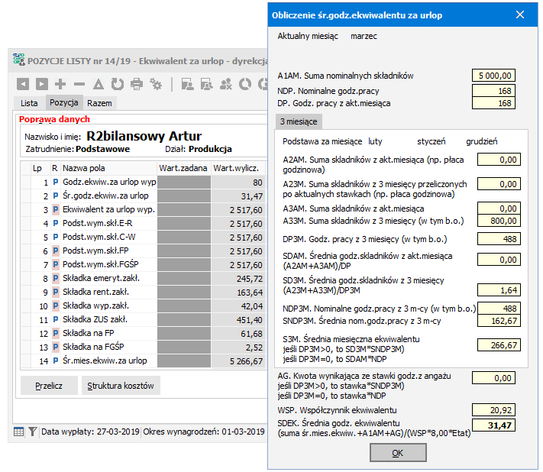
Task: Click A23M field value 0,00
Action: click(499, 184)
